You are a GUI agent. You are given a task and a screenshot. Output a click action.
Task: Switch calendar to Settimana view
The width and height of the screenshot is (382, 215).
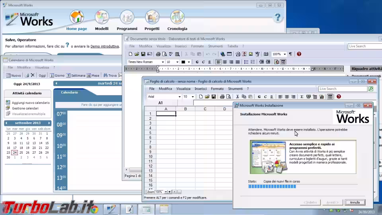point(76,75)
